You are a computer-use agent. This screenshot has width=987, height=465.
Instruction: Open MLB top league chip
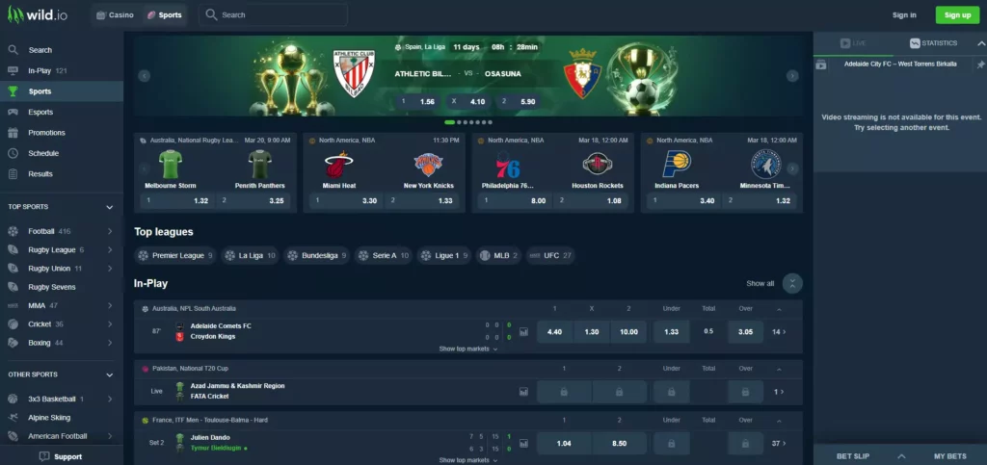[x=498, y=256]
